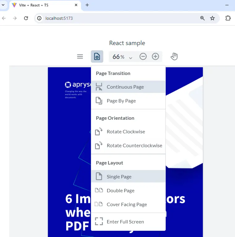Click the Page By Page icon

click(99, 101)
